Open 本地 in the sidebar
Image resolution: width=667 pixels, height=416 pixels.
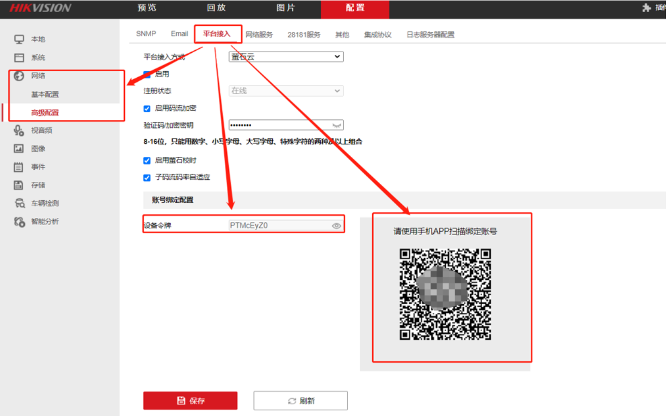(38, 40)
